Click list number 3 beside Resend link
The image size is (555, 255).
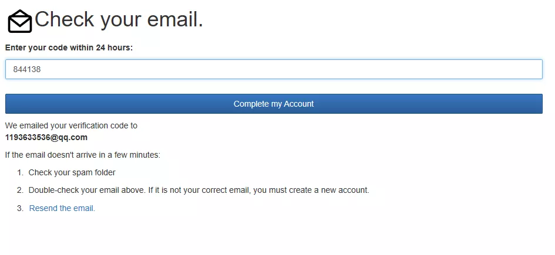click(x=20, y=208)
